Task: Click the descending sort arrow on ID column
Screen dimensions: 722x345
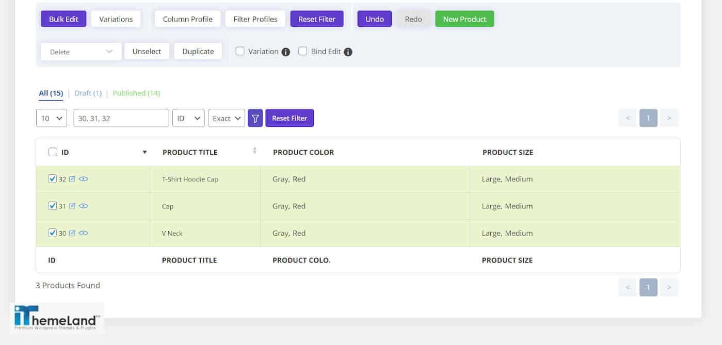Action: [145, 152]
